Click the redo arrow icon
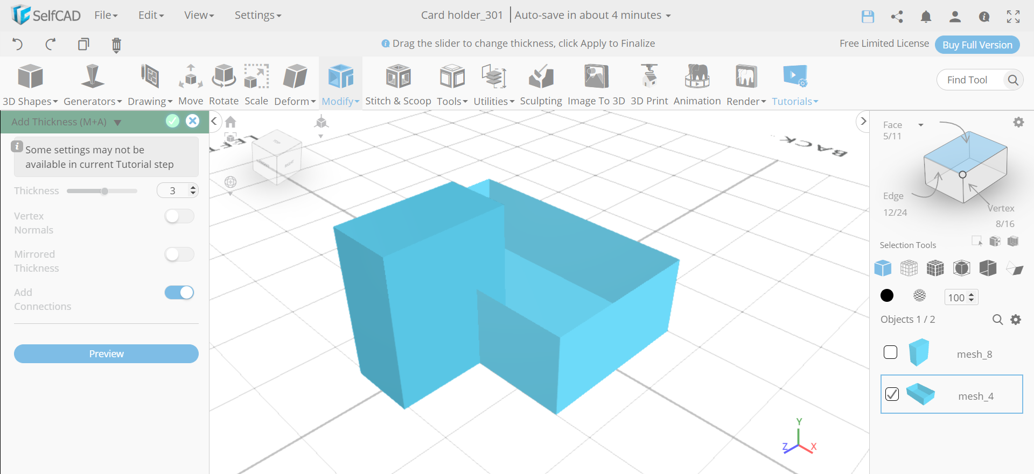The width and height of the screenshot is (1034, 474). pyautogui.click(x=51, y=44)
